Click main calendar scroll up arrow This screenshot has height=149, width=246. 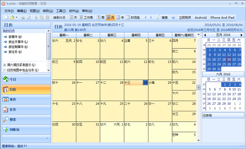198,34
